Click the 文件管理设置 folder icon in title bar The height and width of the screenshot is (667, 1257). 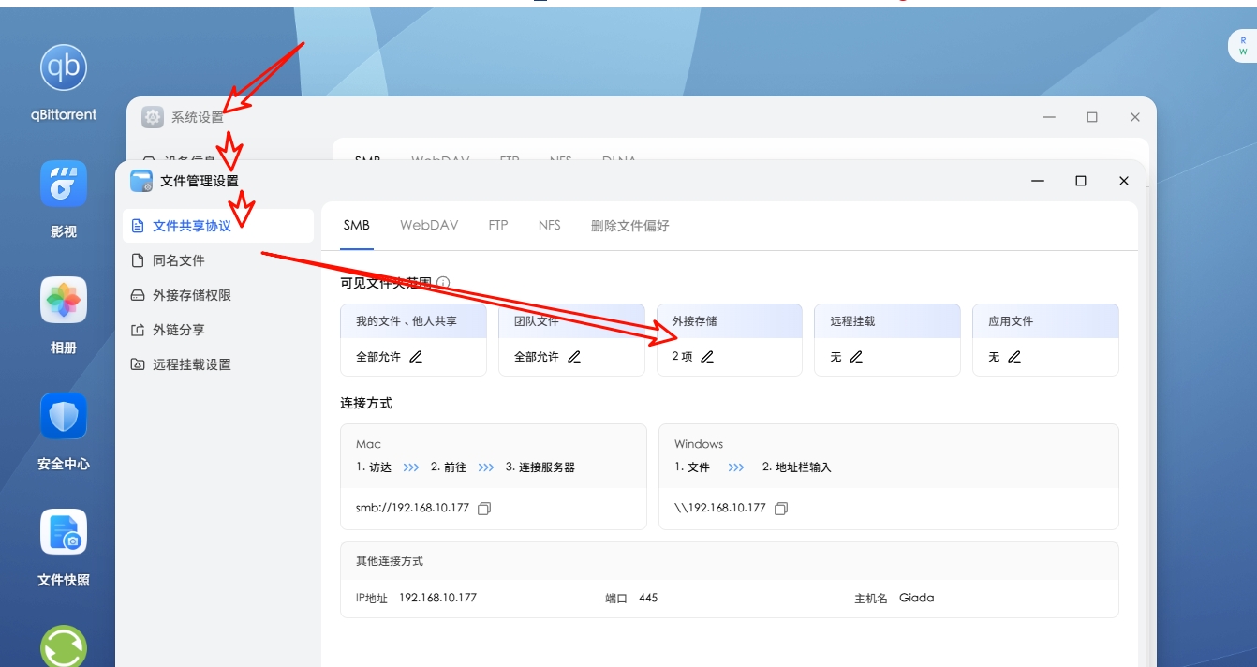pyautogui.click(x=141, y=181)
